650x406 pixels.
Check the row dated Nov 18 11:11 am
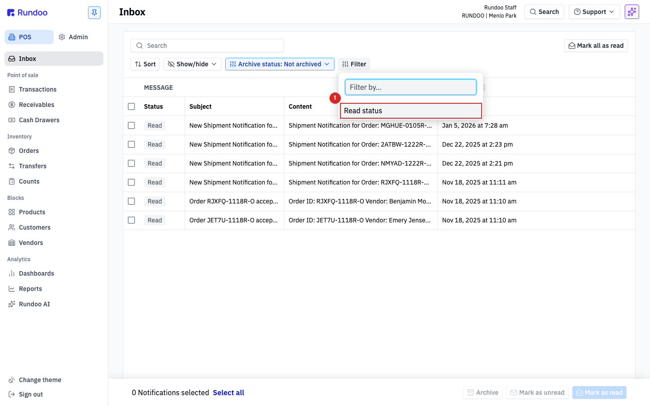pos(131,182)
